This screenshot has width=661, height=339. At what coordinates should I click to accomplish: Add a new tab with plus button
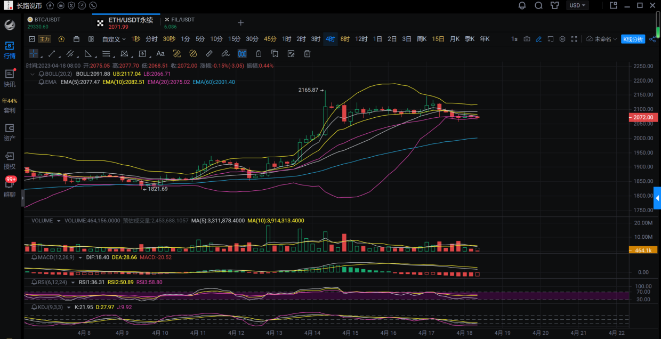[240, 22]
